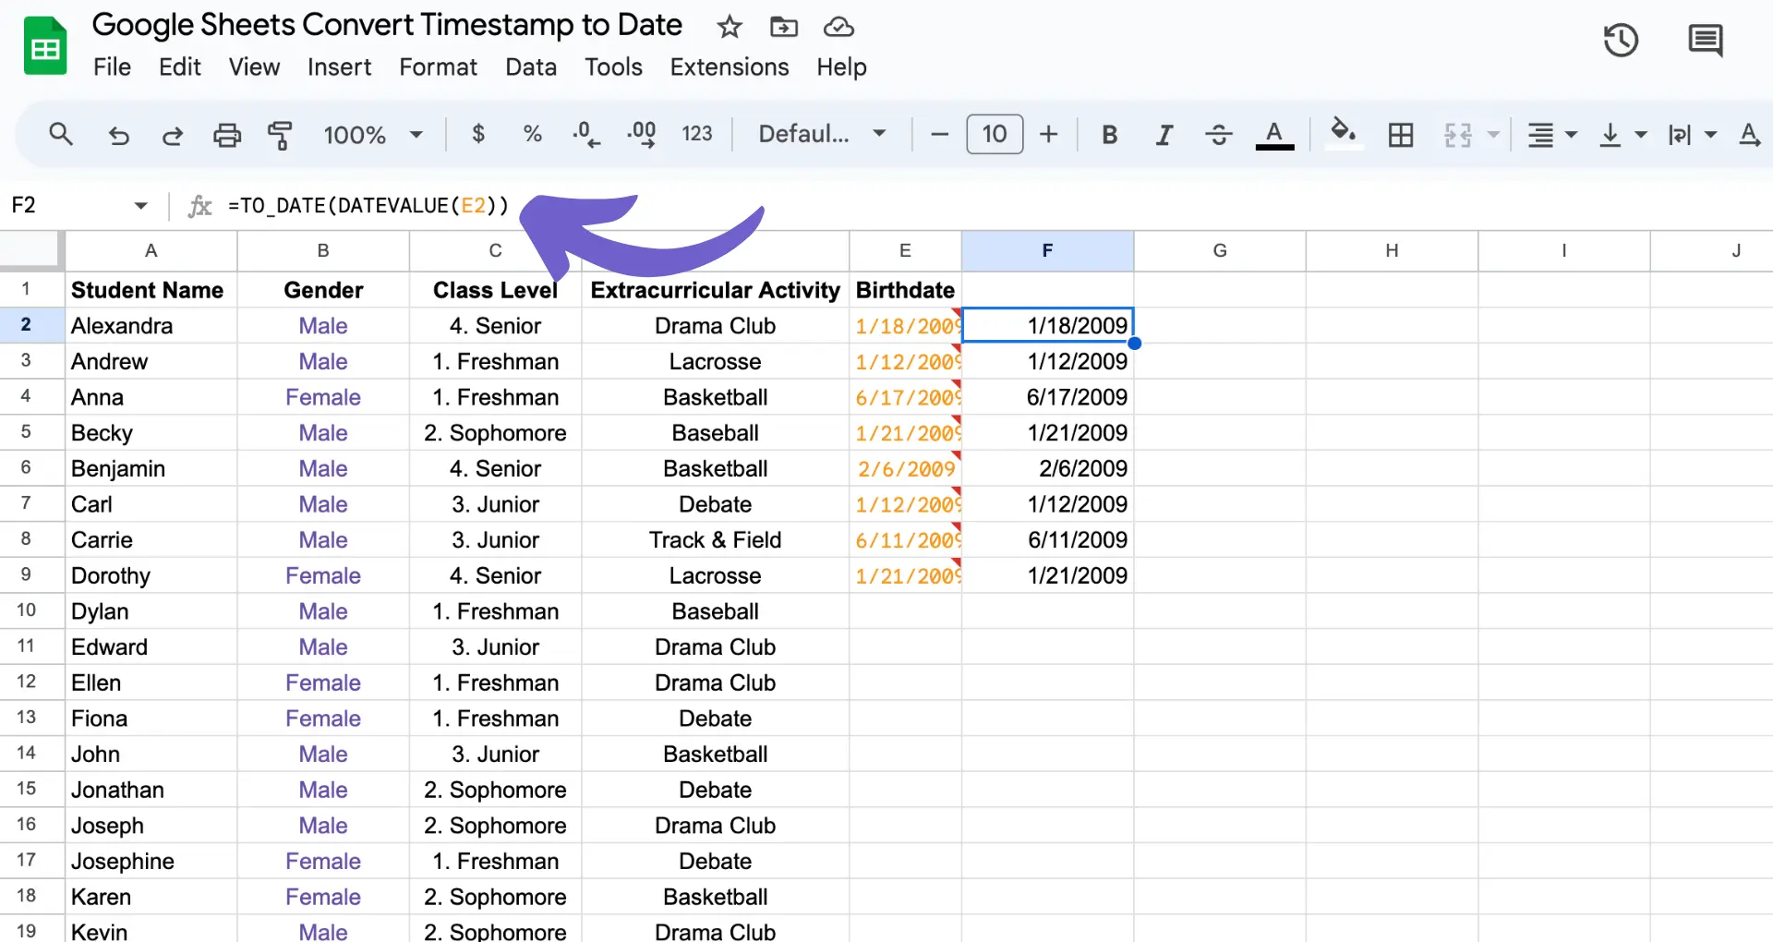
Task: Open more number formats 123
Action: [x=697, y=135]
